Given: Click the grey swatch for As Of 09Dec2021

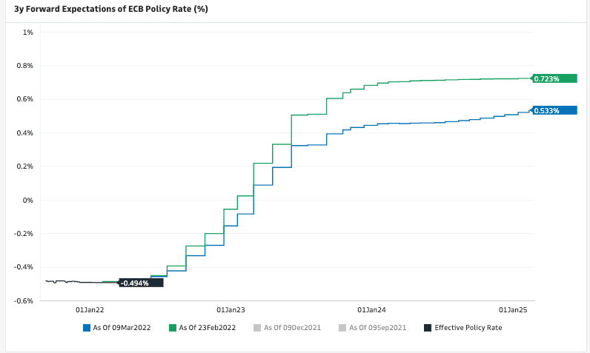Looking at the screenshot, I should point(257,327).
